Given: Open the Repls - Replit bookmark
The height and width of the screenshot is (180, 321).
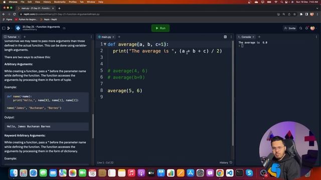Looking at the screenshot, I should pos(49,19).
